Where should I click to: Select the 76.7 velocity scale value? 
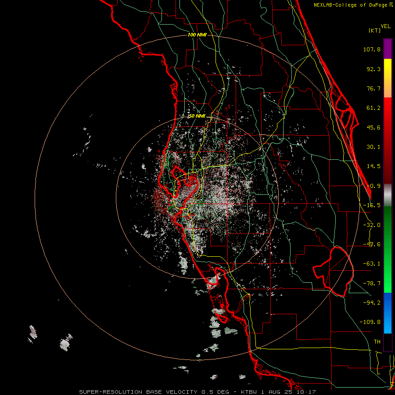pos(373,88)
